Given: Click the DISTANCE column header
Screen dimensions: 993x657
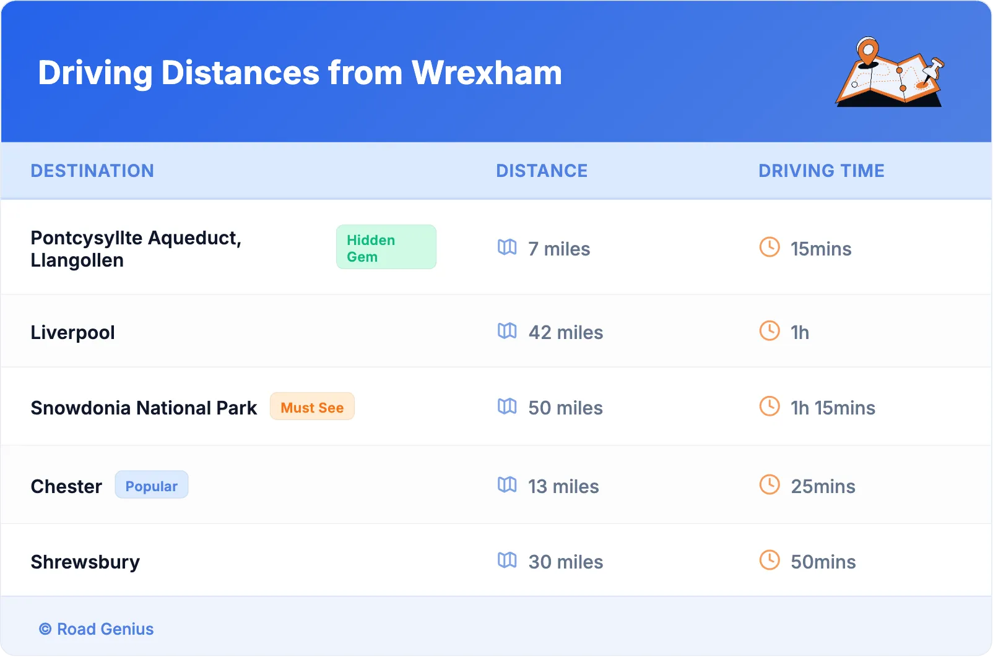Looking at the screenshot, I should pyautogui.click(x=542, y=171).
